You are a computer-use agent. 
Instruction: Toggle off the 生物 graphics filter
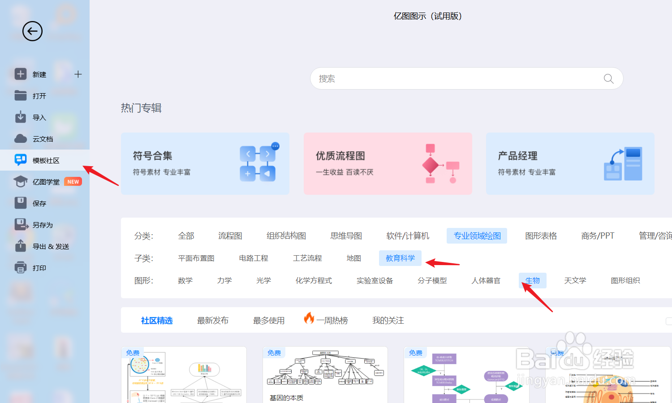532,280
